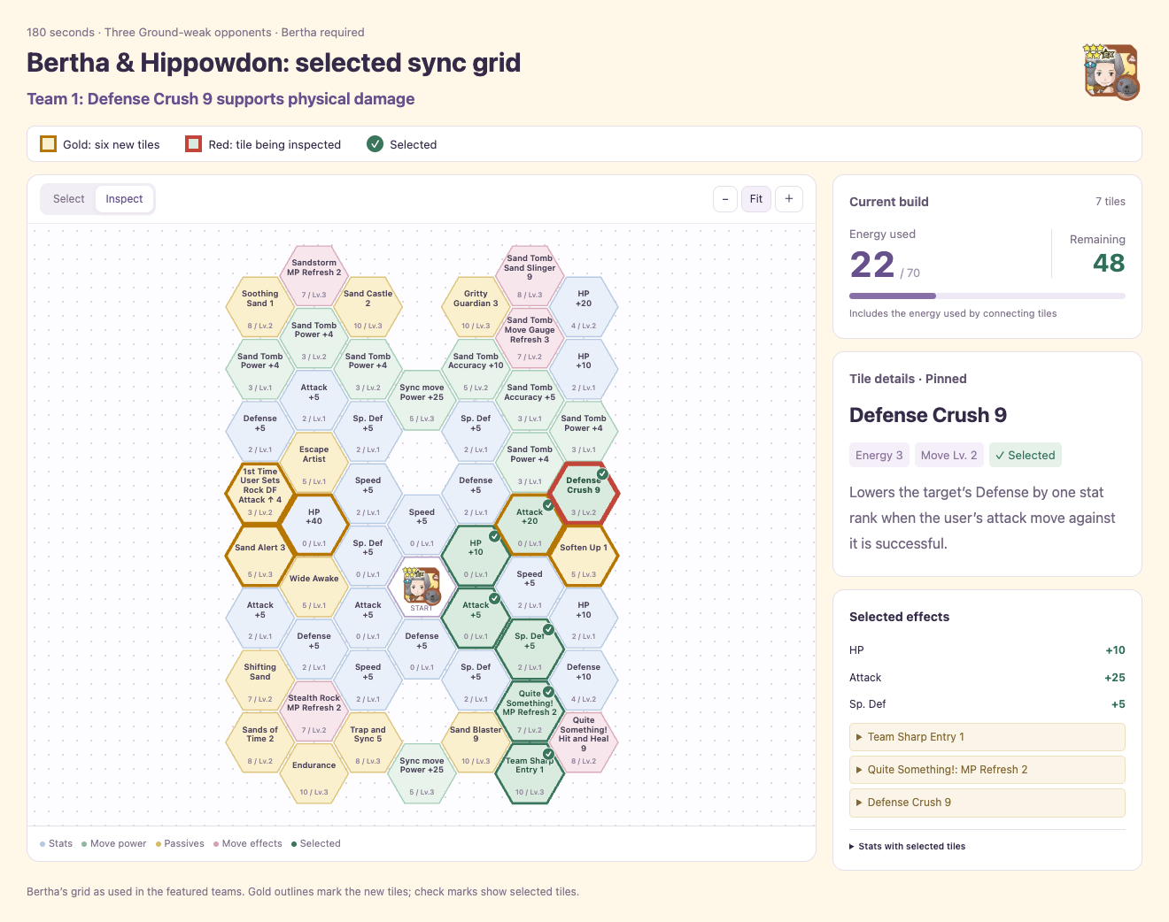
Task: Click the Fit zoom button
Action: tap(756, 199)
